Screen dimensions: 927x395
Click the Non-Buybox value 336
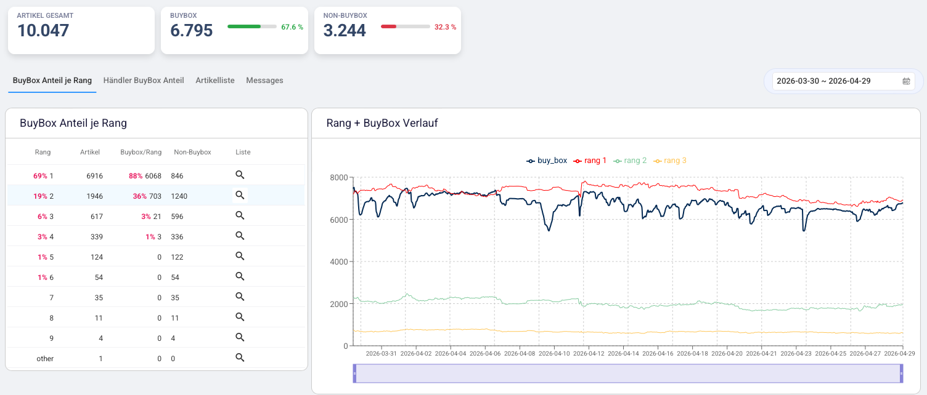point(178,237)
